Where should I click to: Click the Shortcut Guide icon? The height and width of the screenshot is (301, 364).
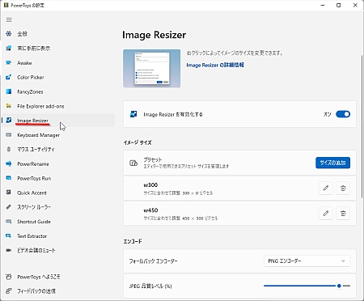9,222
